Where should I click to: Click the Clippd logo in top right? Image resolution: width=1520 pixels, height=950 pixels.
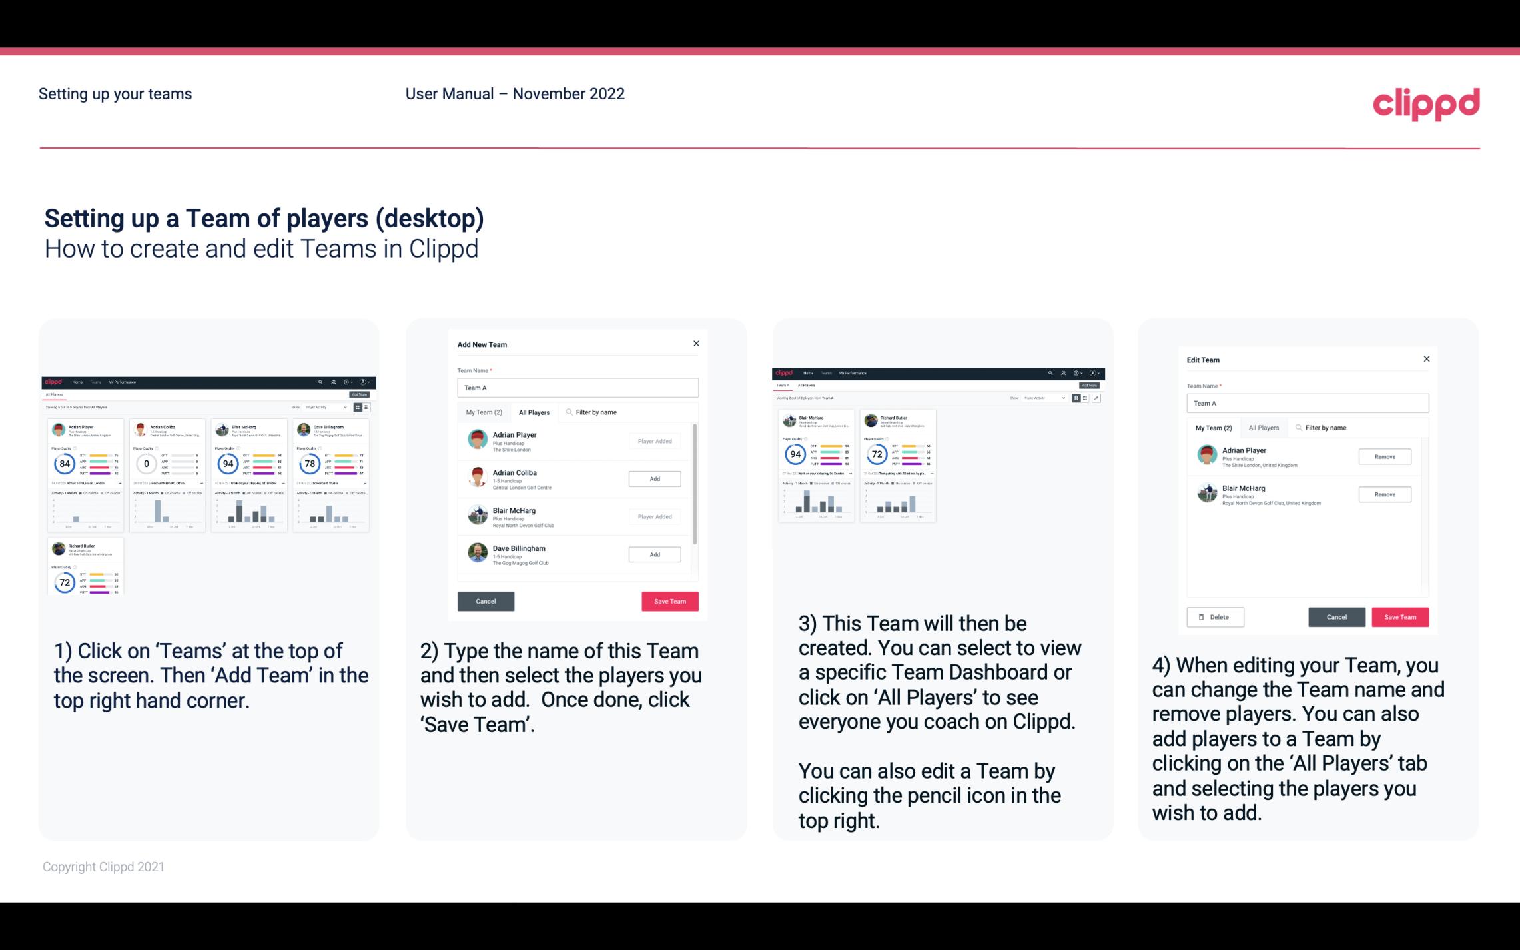pos(1426,104)
